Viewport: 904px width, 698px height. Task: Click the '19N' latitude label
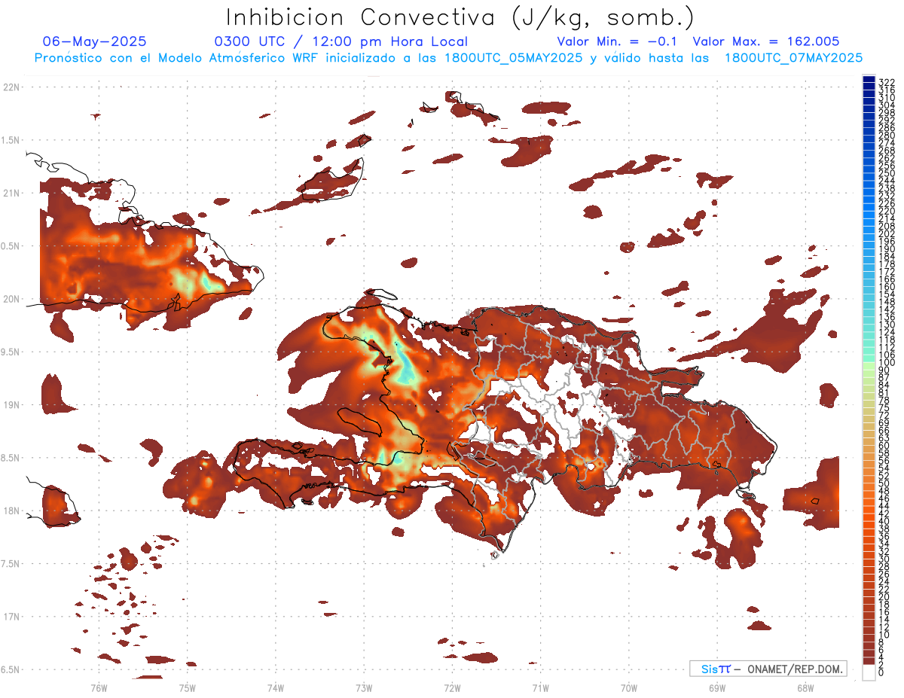tap(11, 405)
